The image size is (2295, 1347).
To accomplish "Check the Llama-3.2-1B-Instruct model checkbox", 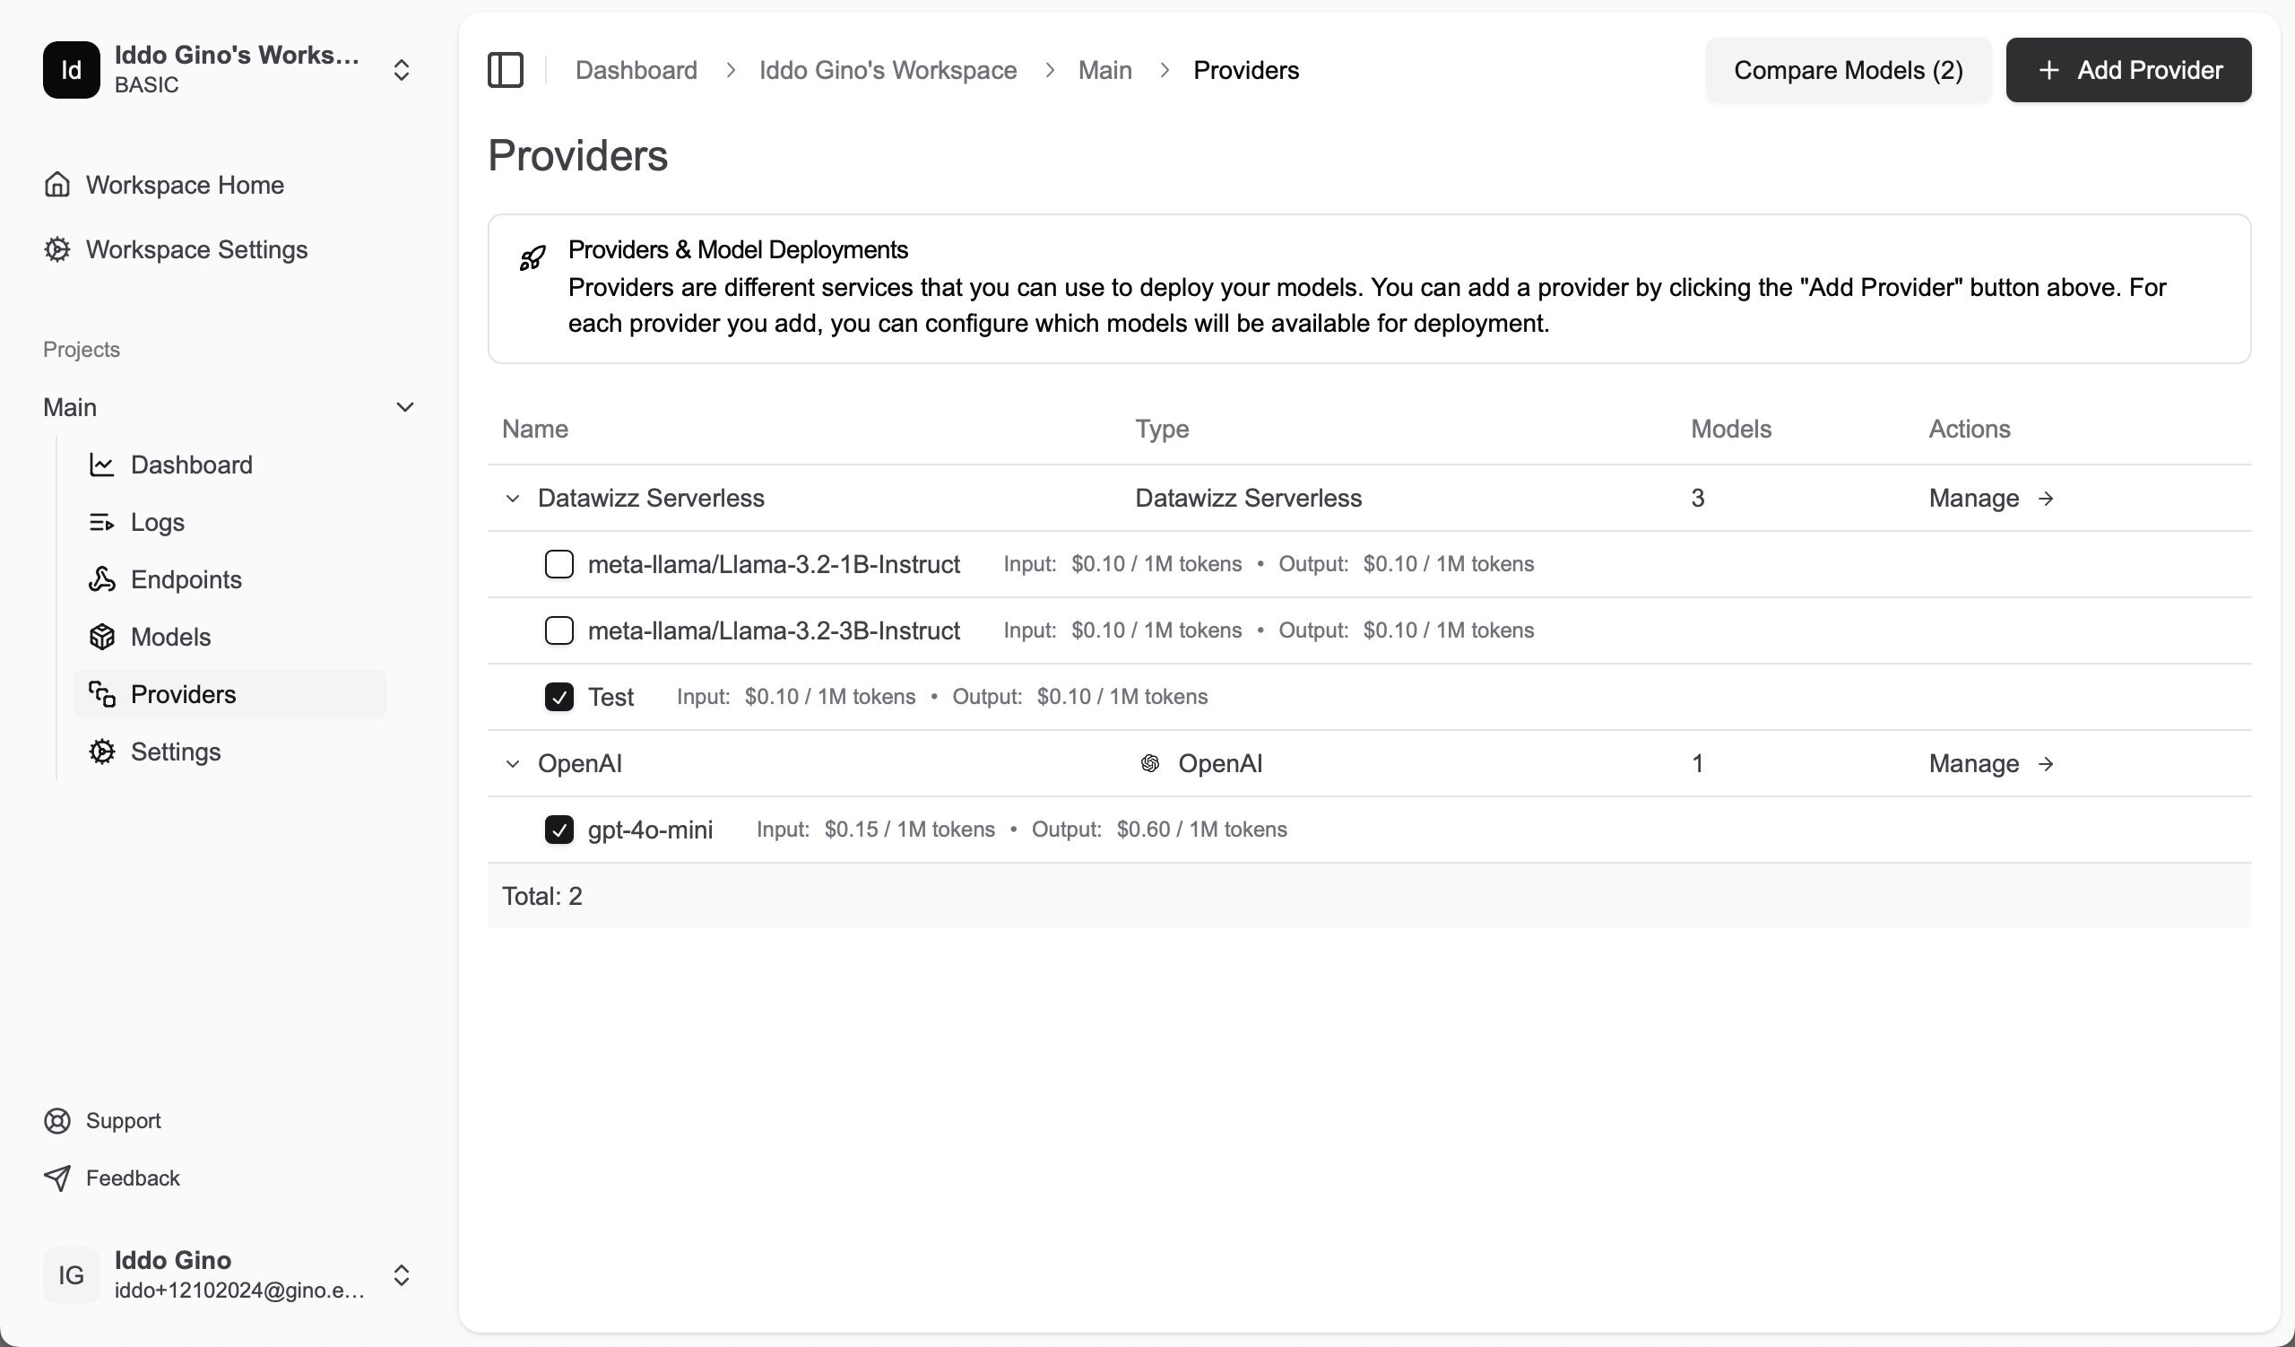I will tap(559, 565).
